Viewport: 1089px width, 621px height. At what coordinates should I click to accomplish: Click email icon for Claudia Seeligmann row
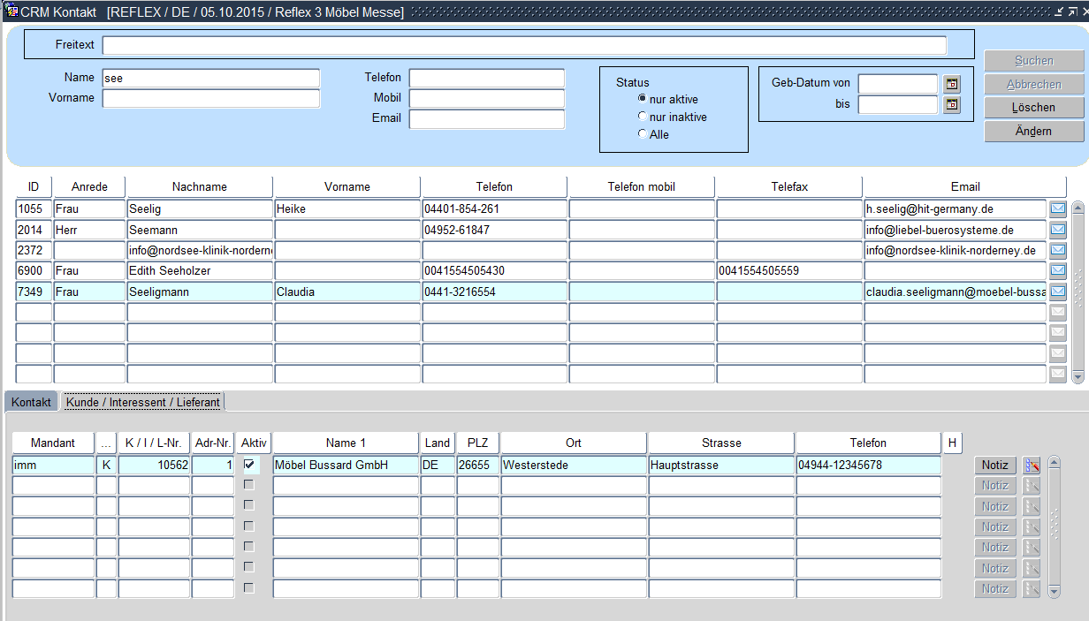click(x=1057, y=292)
